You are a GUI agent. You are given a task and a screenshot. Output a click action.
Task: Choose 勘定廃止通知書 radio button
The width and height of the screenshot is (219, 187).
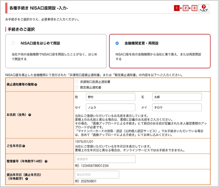pos(77,87)
